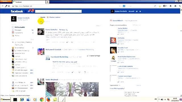Click J'aime la Page for Facebook Marketing
The width and height of the screenshot is (182, 102).
[94, 56]
